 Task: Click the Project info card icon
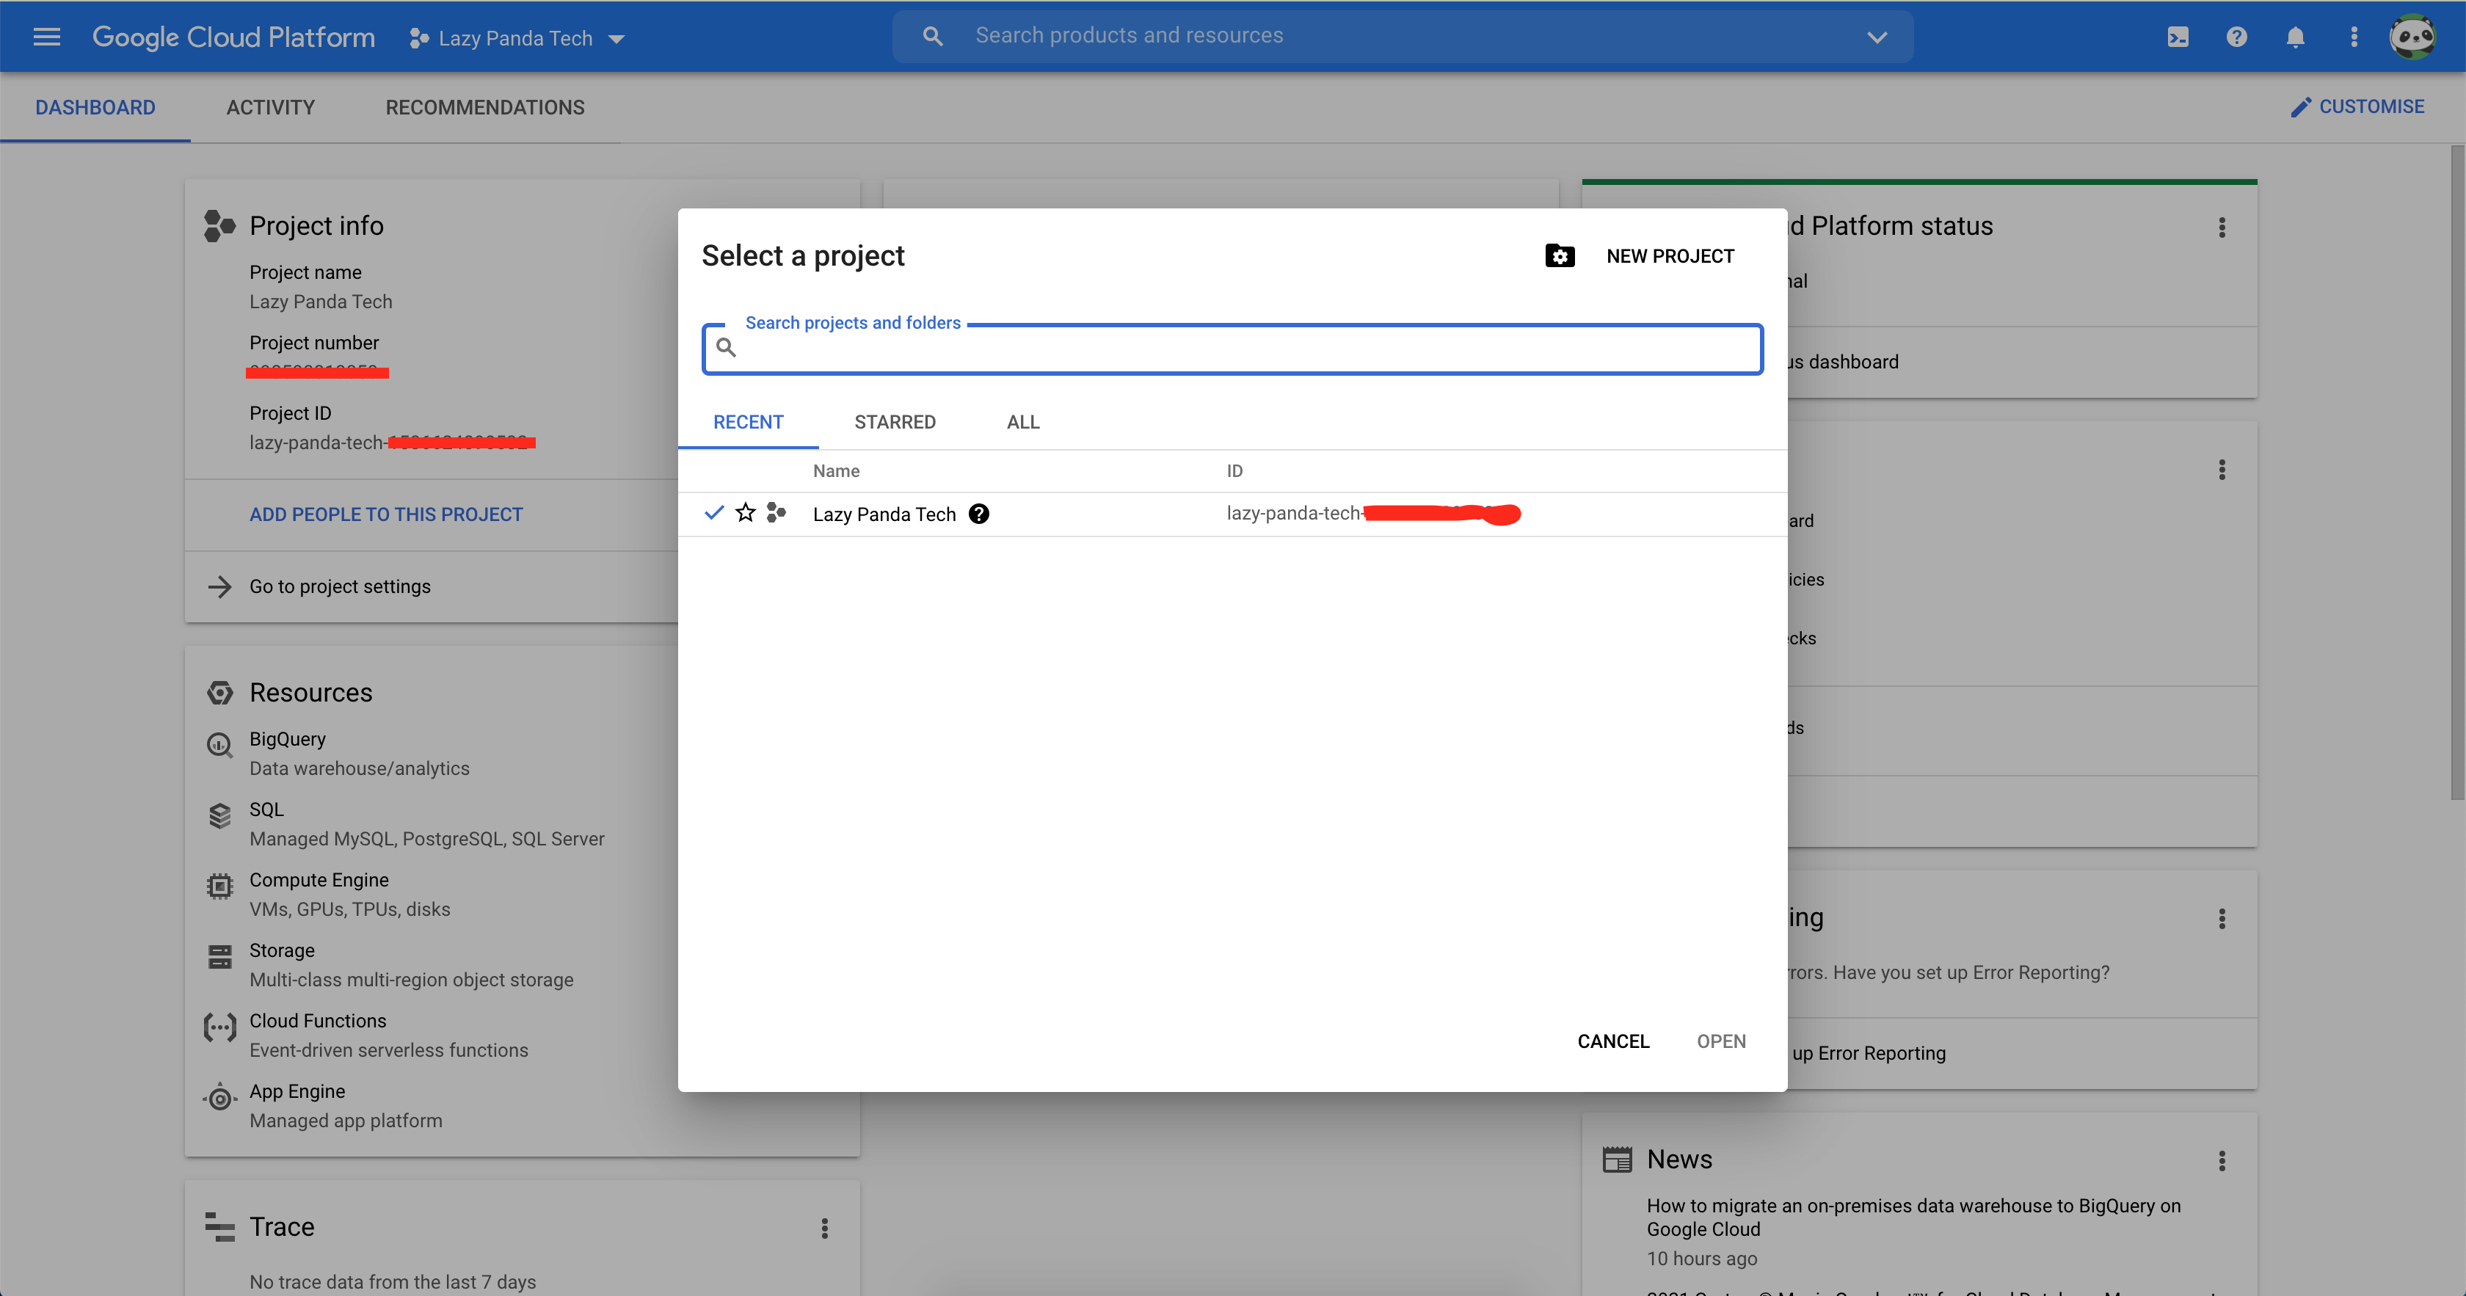pyautogui.click(x=219, y=226)
